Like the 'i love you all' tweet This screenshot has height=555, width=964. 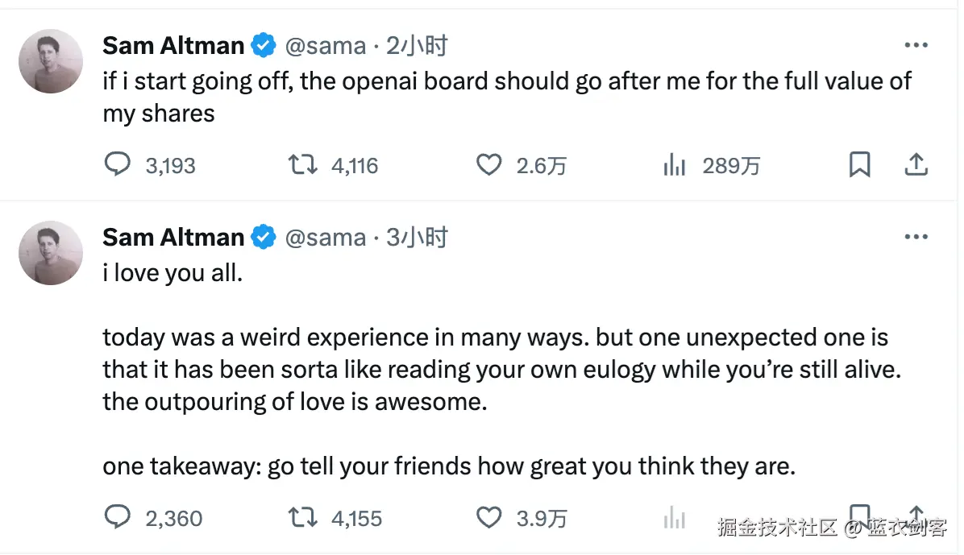coord(488,517)
